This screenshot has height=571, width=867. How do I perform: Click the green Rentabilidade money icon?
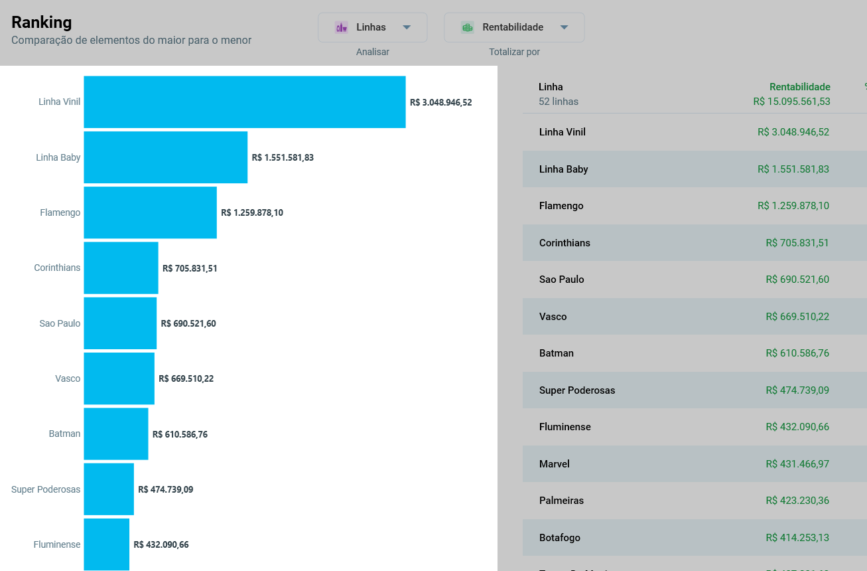pyautogui.click(x=468, y=27)
